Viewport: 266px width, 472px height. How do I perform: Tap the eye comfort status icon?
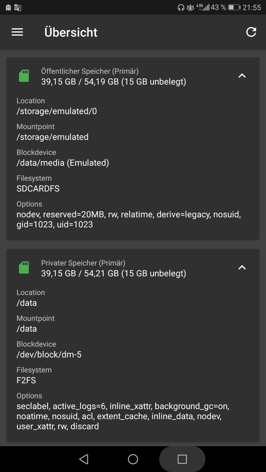click(x=190, y=7)
